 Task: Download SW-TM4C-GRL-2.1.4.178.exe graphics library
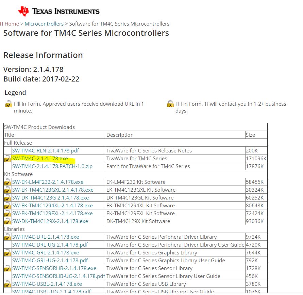point(46,253)
